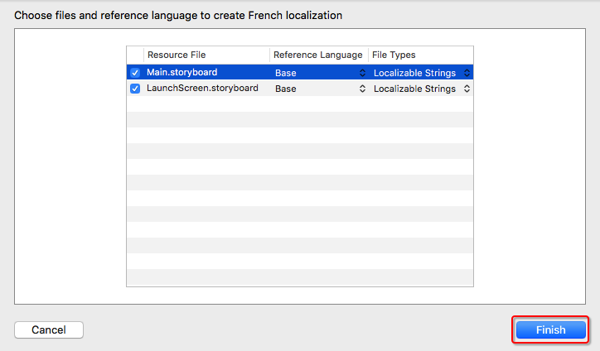The width and height of the screenshot is (600, 351).
Task: Click arrows beside Localizable Strings in LaunchScreen.storyboard row
Action: point(467,89)
